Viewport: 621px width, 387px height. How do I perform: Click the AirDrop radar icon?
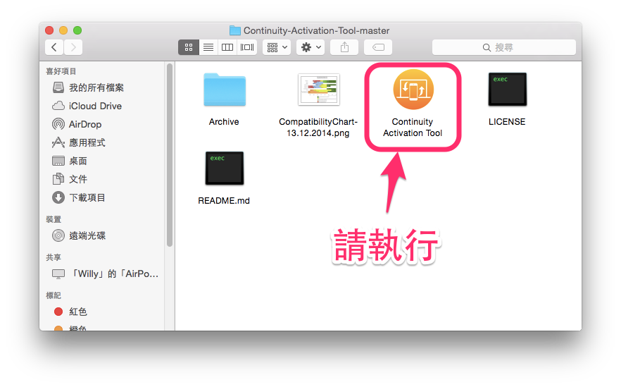click(58, 124)
